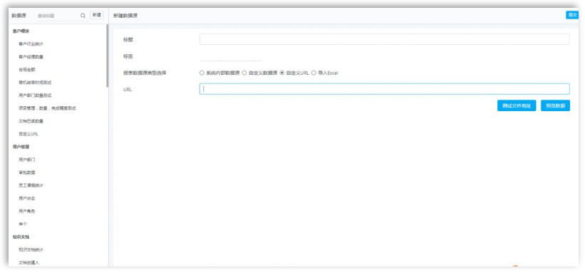Click the 新建 button beside the search box
The height and width of the screenshot is (275, 585).
97,15
